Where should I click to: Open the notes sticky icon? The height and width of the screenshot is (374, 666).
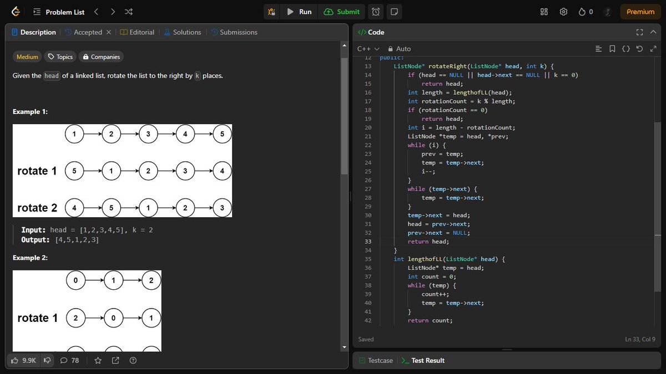coord(393,12)
